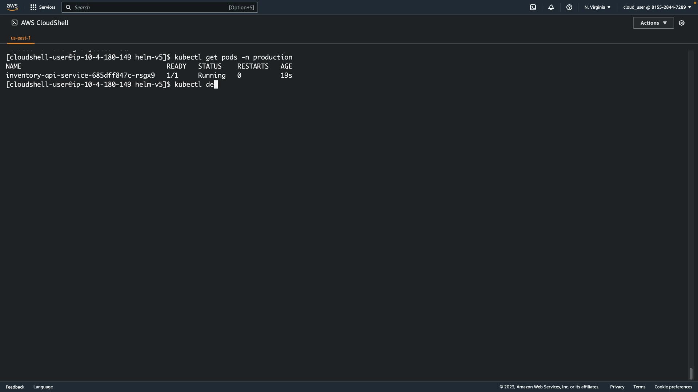
Task: Open the Language selector
Action: pos(43,387)
